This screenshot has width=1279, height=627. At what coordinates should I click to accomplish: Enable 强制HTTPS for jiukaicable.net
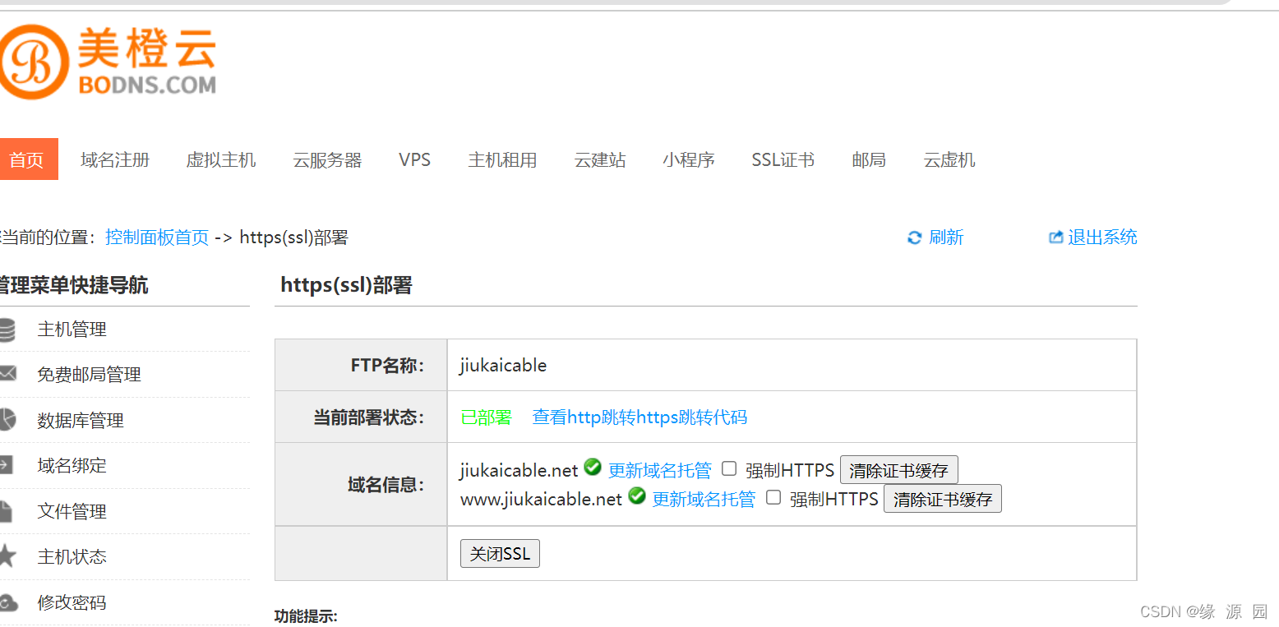pos(729,468)
